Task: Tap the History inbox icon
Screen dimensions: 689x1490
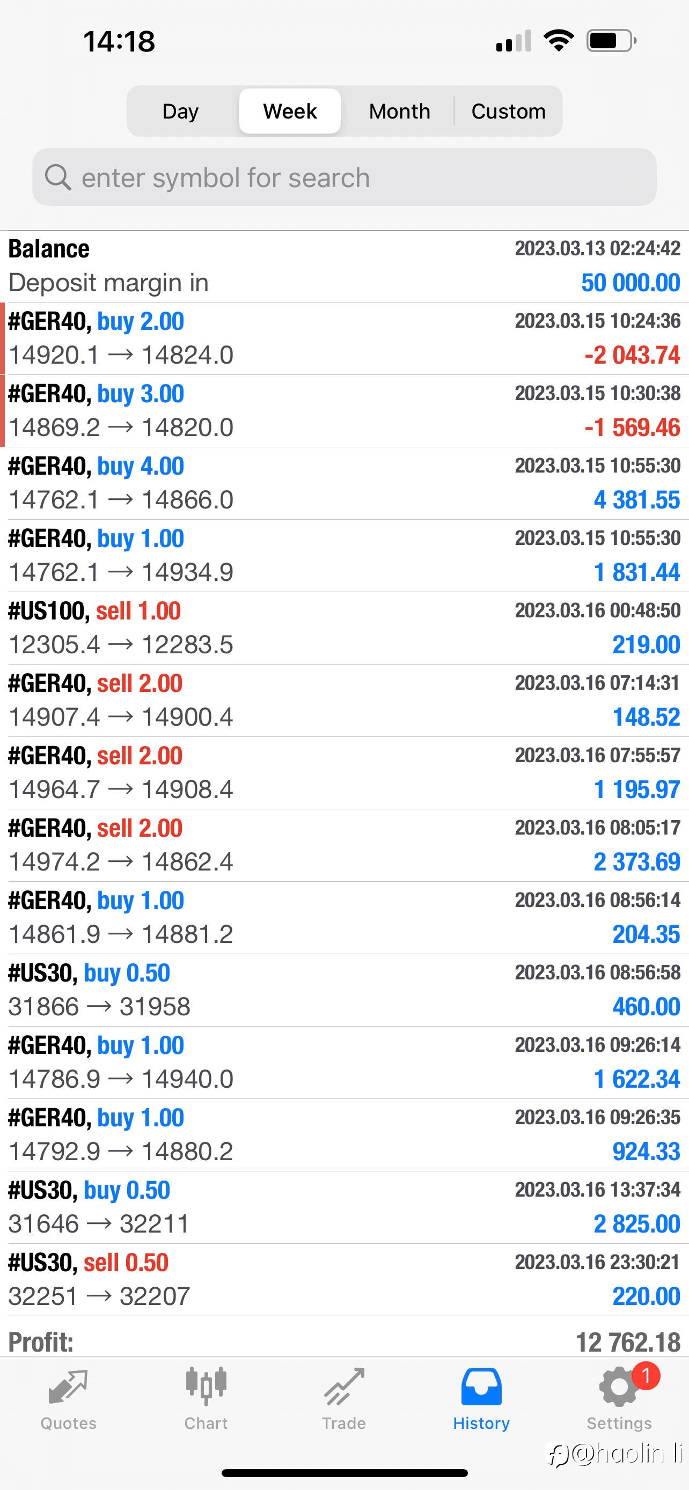Action: 481,1386
